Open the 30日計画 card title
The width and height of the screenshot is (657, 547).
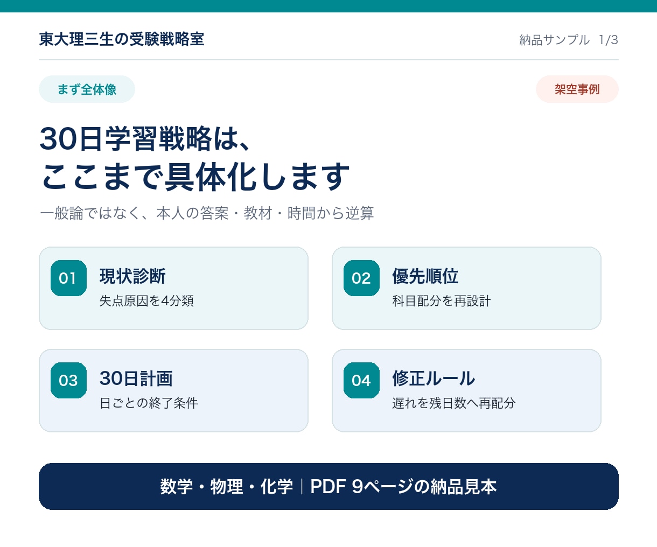click(x=136, y=378)
